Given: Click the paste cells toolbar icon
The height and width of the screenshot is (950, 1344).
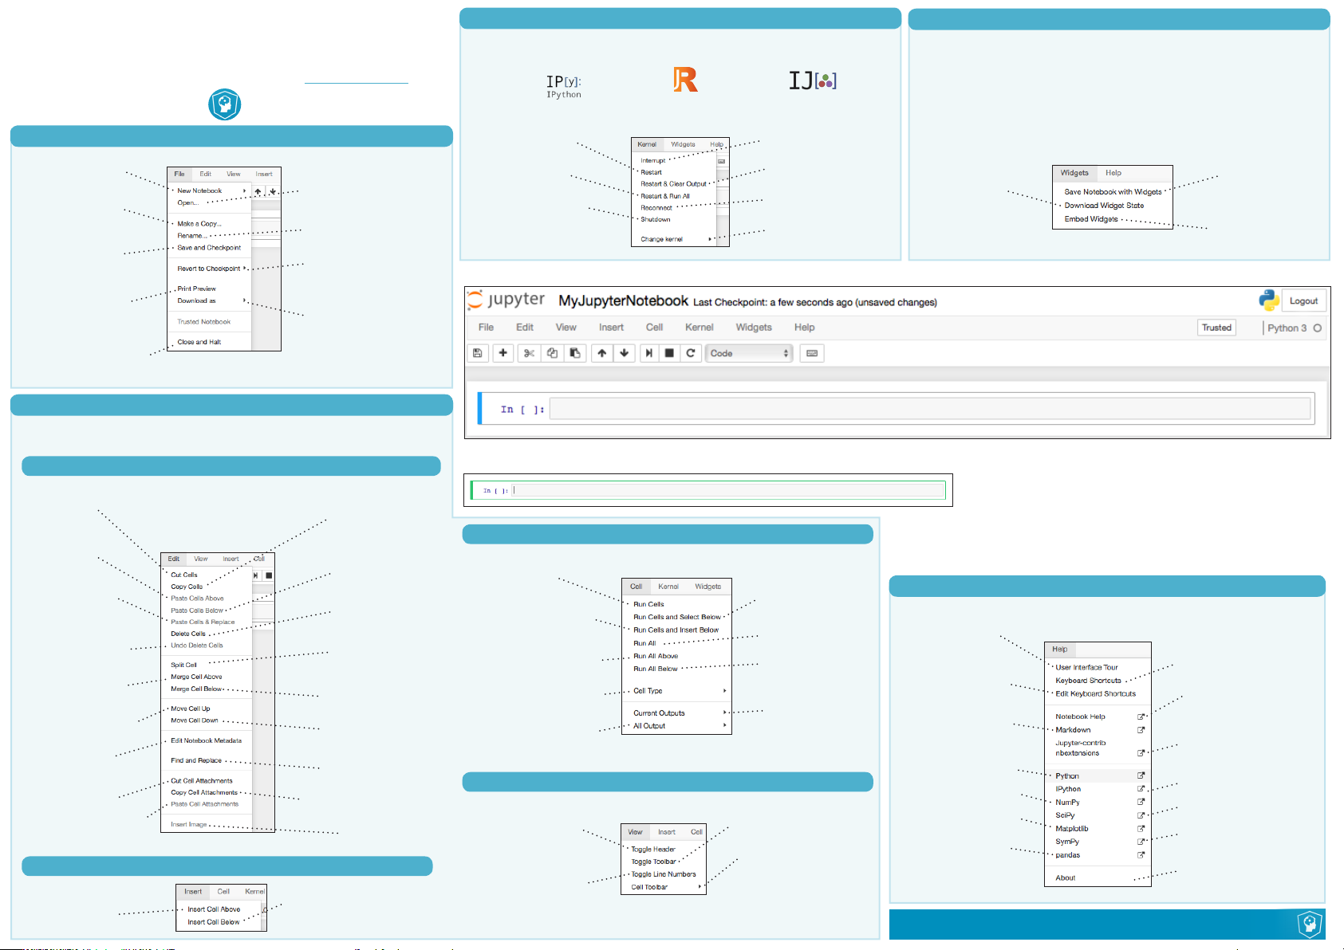Looking at the screenshot, I should (x=574, y=353).
